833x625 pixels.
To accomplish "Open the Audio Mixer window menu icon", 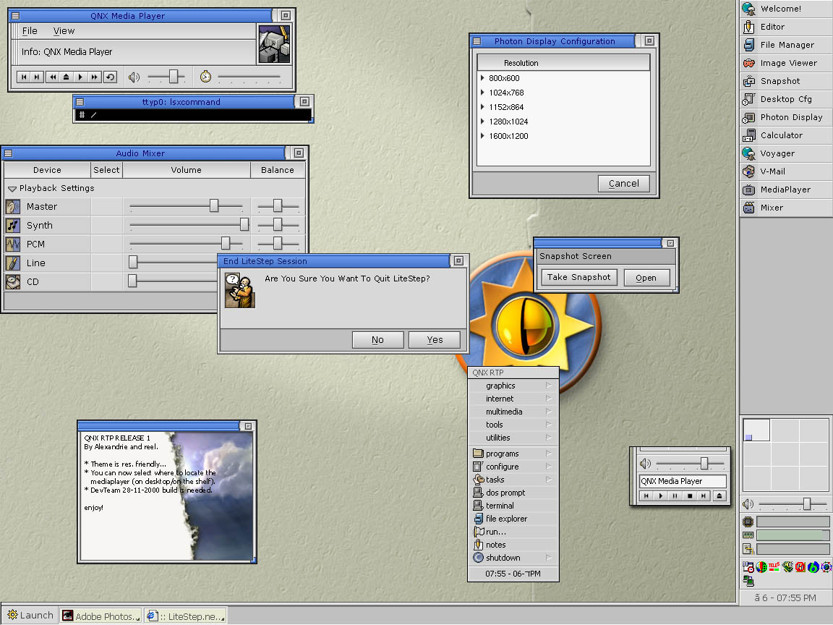I will (8, 153).
